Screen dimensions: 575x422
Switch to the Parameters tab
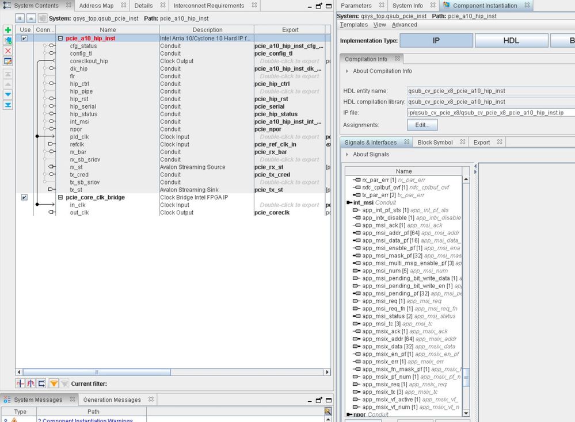[356, 6]
